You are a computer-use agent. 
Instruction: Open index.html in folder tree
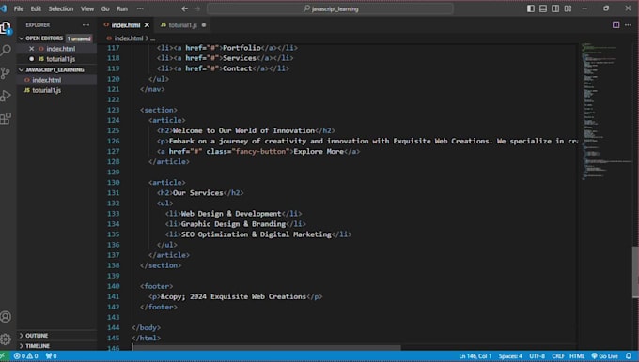(x=46, y=80)
